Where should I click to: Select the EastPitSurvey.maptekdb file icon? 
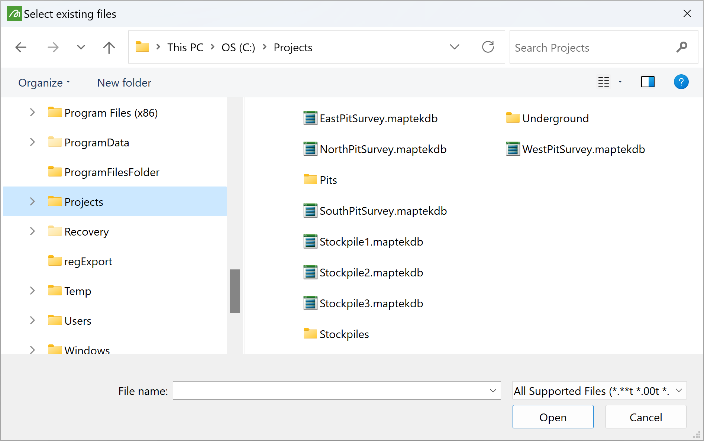tap(310, 119)
